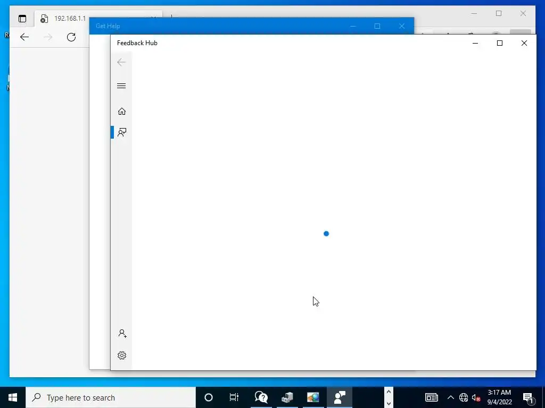Click the browser Back arrow
Screen dimensions: 545x408
(x=24, y=37)
